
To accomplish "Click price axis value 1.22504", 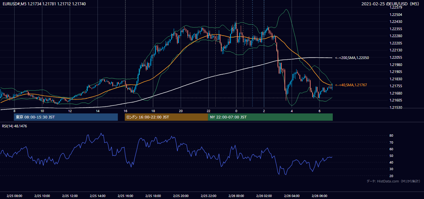I will tap(395, 15).
